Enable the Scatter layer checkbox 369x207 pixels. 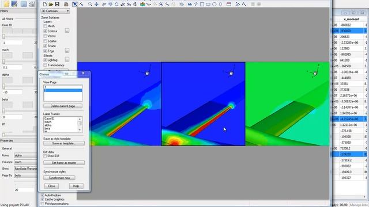[45, 41]
